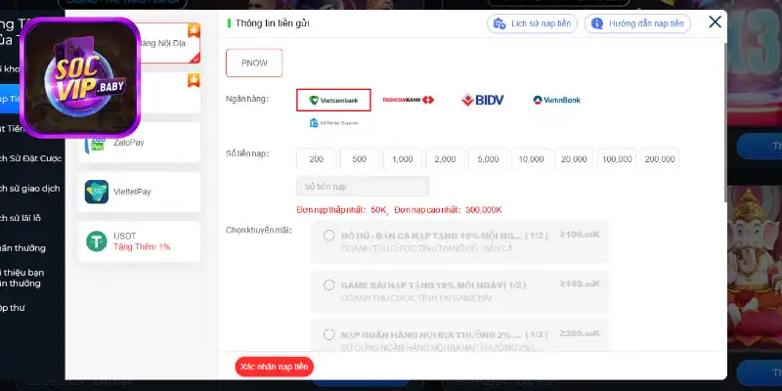Select All Banks Support option

click(x=333, y=123)
